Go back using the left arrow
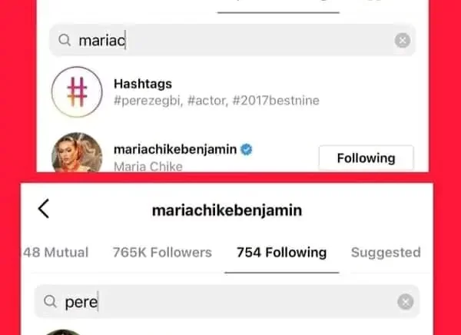This screenshot has width=461, height=335. 44,208
